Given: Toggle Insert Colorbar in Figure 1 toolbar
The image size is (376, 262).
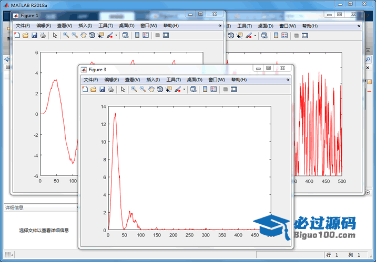Looking at the screenshot, I should (x=137, y=35).
